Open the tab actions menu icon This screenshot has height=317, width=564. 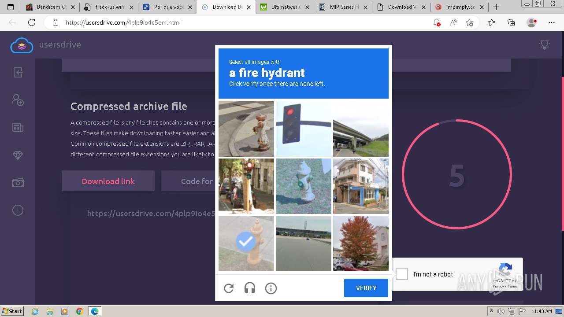[11, 7]
